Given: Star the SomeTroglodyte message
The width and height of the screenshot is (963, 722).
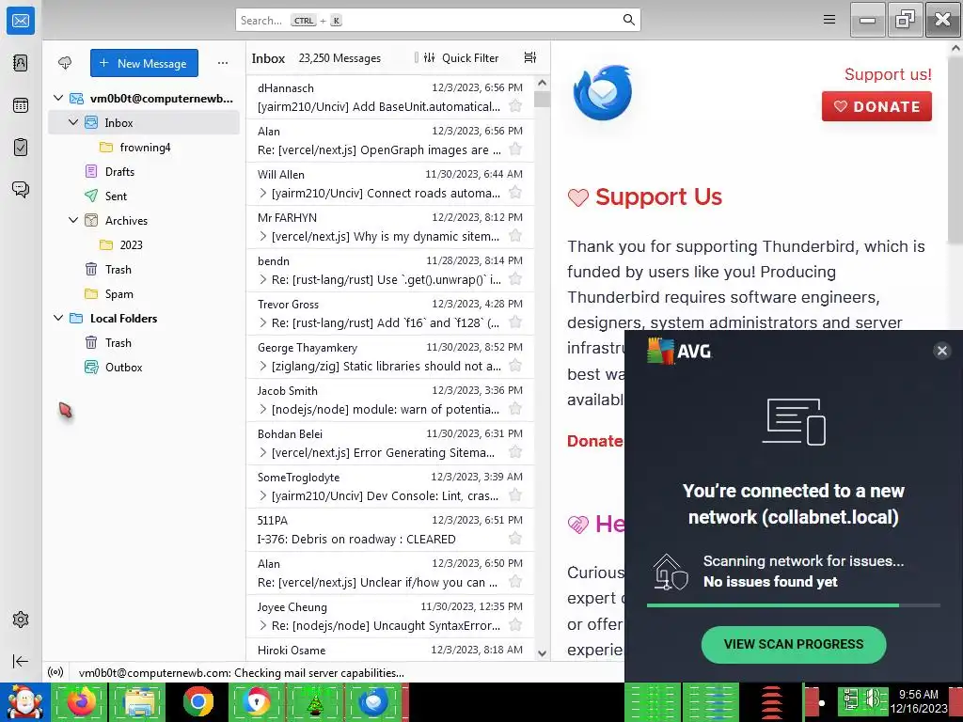Looking at the screenshot, I should click(x=516, y=495).
